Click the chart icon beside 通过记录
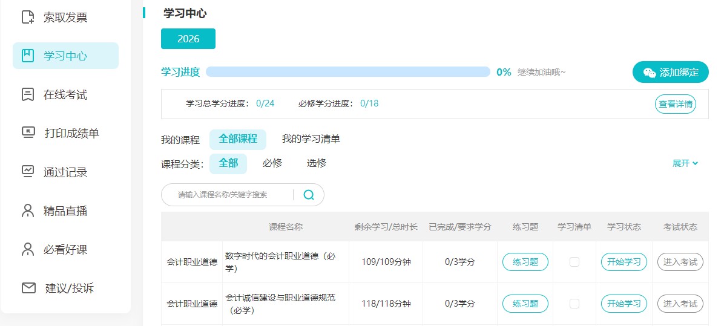Viewport: 724px width, 326px height. tap(28, 172)
